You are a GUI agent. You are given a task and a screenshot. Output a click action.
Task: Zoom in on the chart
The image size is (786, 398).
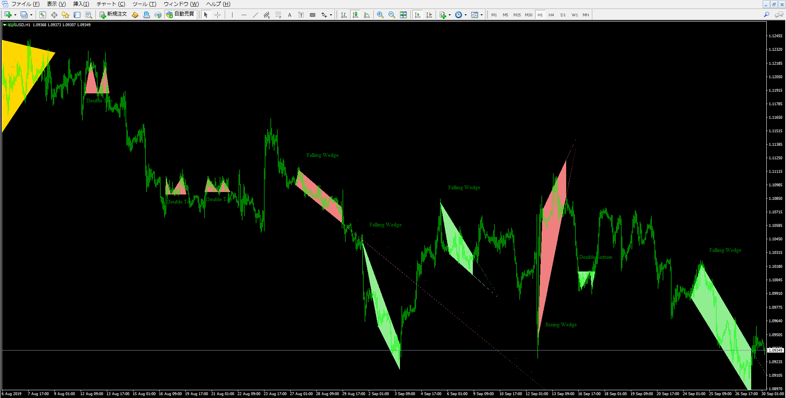point(380,15)
